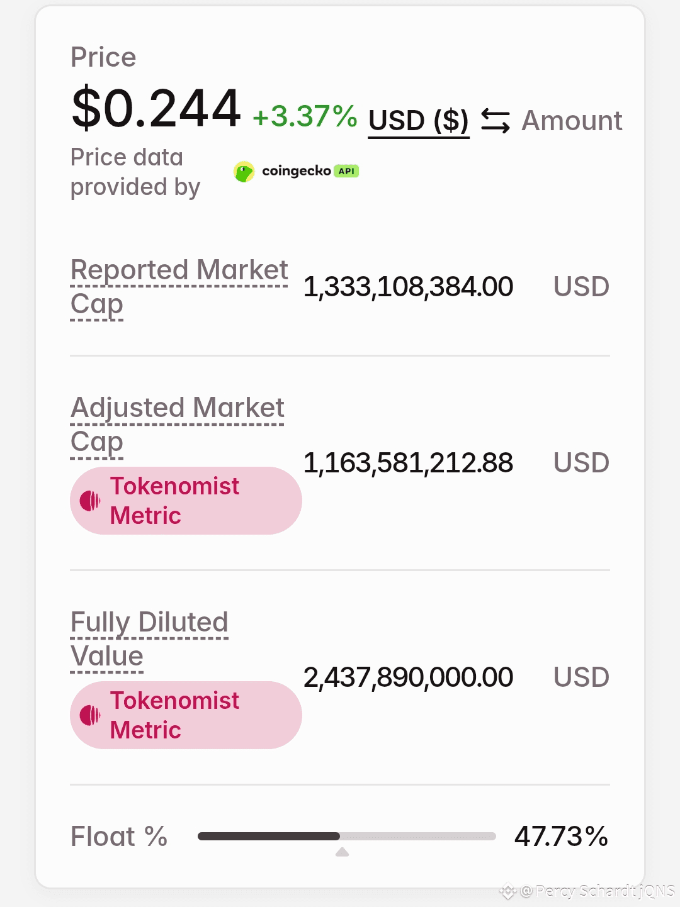This screenshot has width=680, height=907.
Task: Open the Fully Diluted Value tooltip label
Action: 149,623
